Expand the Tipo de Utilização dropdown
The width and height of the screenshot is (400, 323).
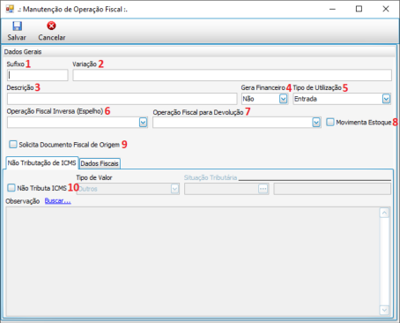click(x=386, y=99)
